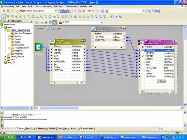
Task: Click the fx Expression transformation icon
Action: pos(21,17)
